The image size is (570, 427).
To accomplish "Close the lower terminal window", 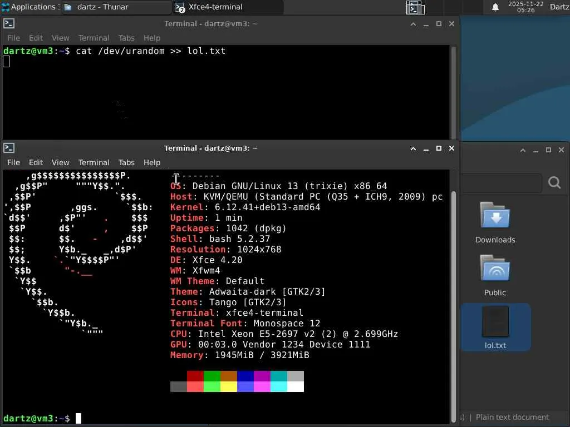I will tap(451, 148).
